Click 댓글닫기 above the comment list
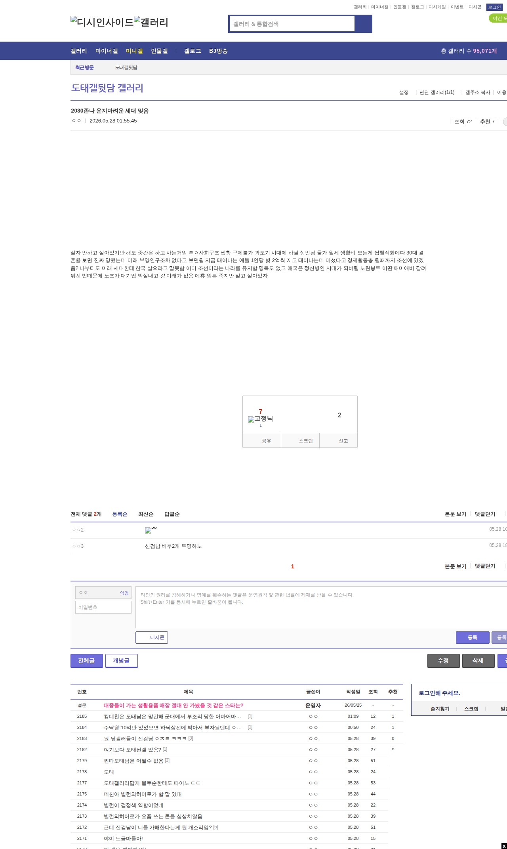Image resolution: width=507 pixels, height=849 pixels. [x=485, y=514]
